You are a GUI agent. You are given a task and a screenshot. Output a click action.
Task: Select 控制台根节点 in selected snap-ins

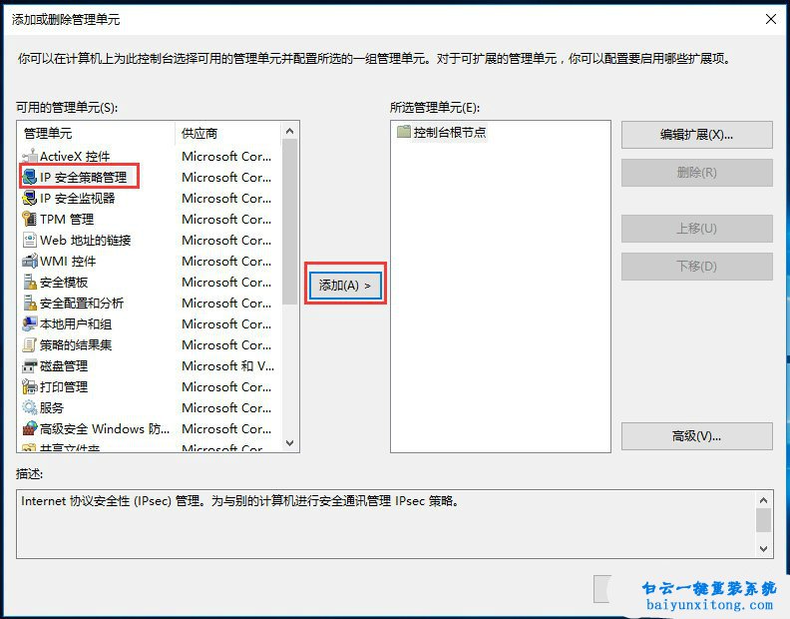pos(450,132)
